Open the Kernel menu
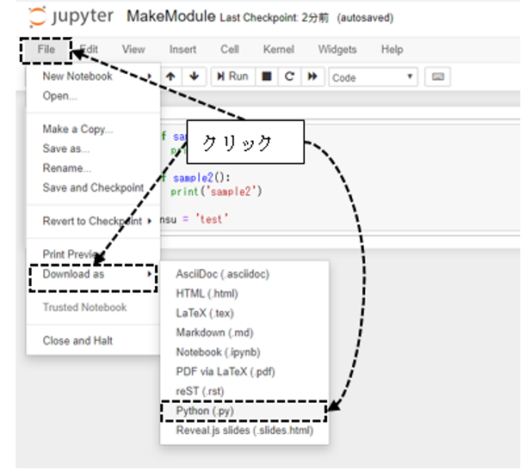The image size is (532, 476). [x=278, y=50]
